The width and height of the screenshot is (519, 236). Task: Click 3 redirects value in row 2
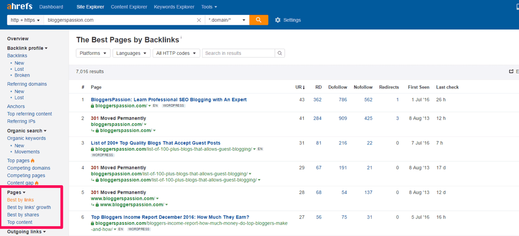(398, 118)
